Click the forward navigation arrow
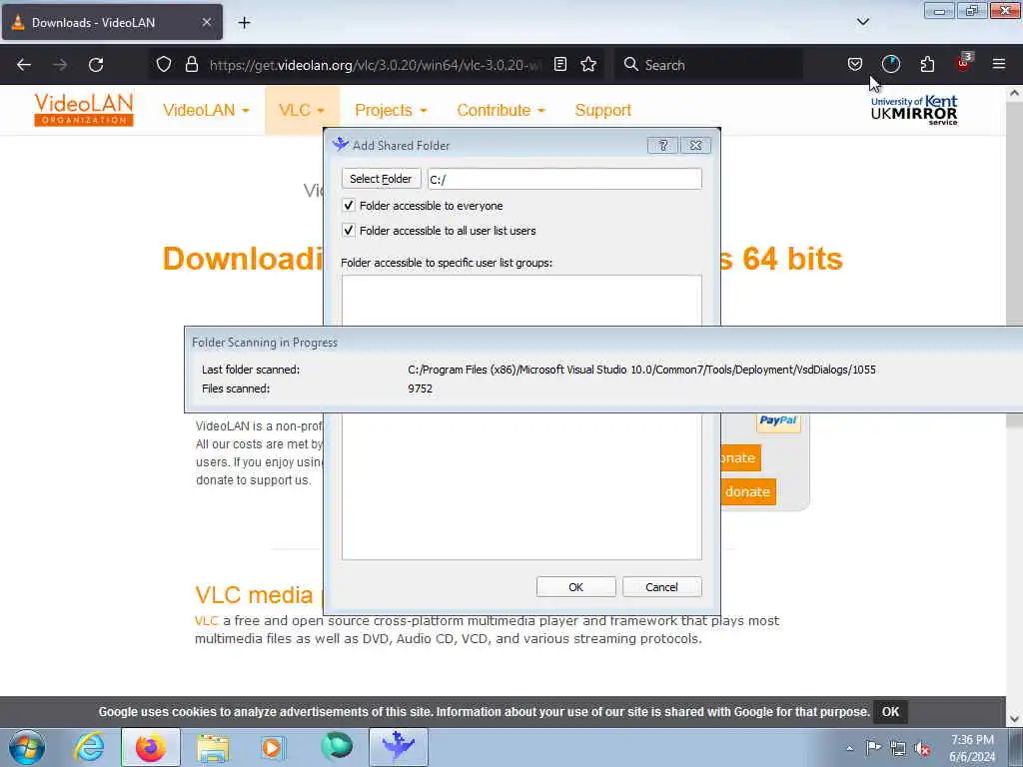Screen dimensions: 1023x767 (x=60, y=65)
